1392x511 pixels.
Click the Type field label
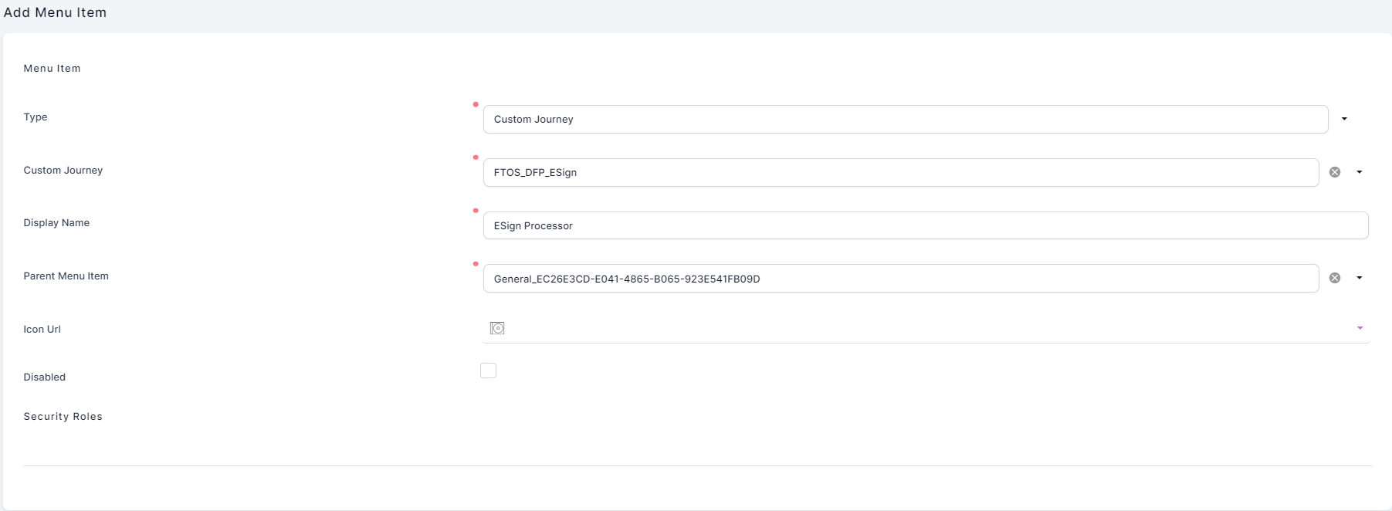point(36,117)
